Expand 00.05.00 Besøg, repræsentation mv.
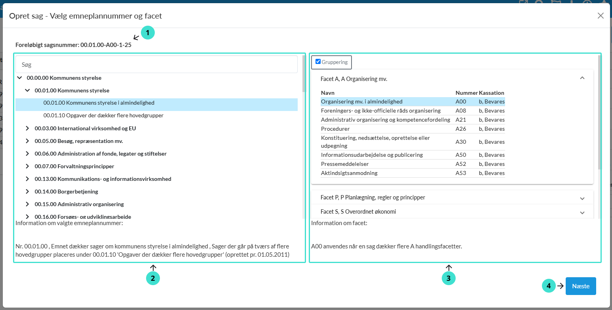 [27, 141]
